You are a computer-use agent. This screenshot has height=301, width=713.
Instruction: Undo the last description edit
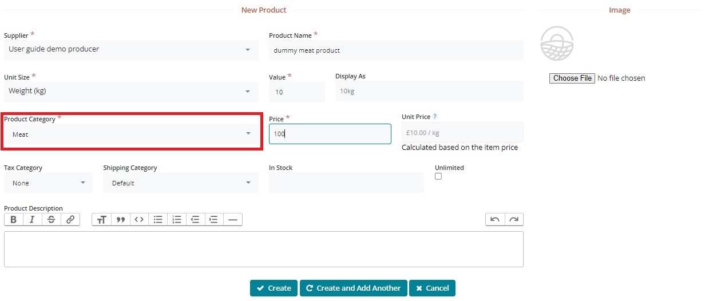[x=495, y=220]
